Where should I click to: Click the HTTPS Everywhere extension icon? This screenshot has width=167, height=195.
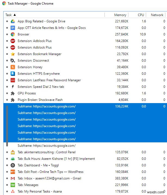(13, 74)
